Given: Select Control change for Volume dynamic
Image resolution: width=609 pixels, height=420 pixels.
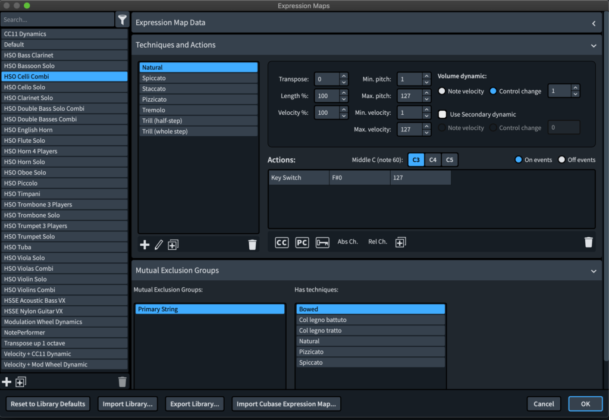Looking at the screenshot, I should pos(493,91).
